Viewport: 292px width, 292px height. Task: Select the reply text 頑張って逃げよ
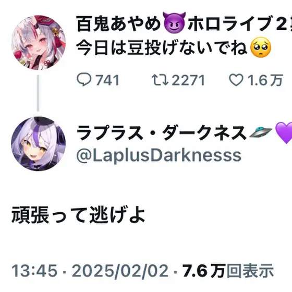pyautogui.click(x=78, y=215)
